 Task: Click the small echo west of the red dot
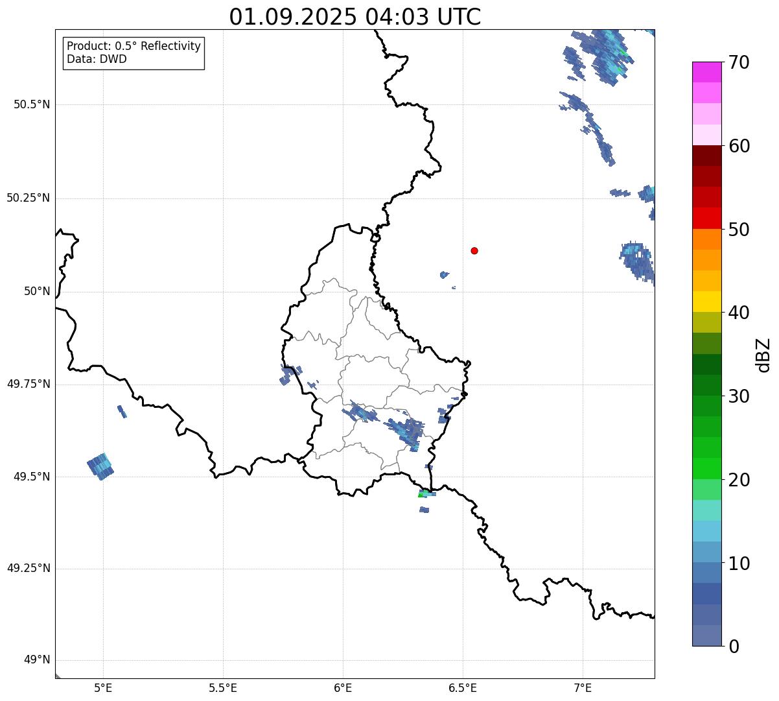[444, 275]
